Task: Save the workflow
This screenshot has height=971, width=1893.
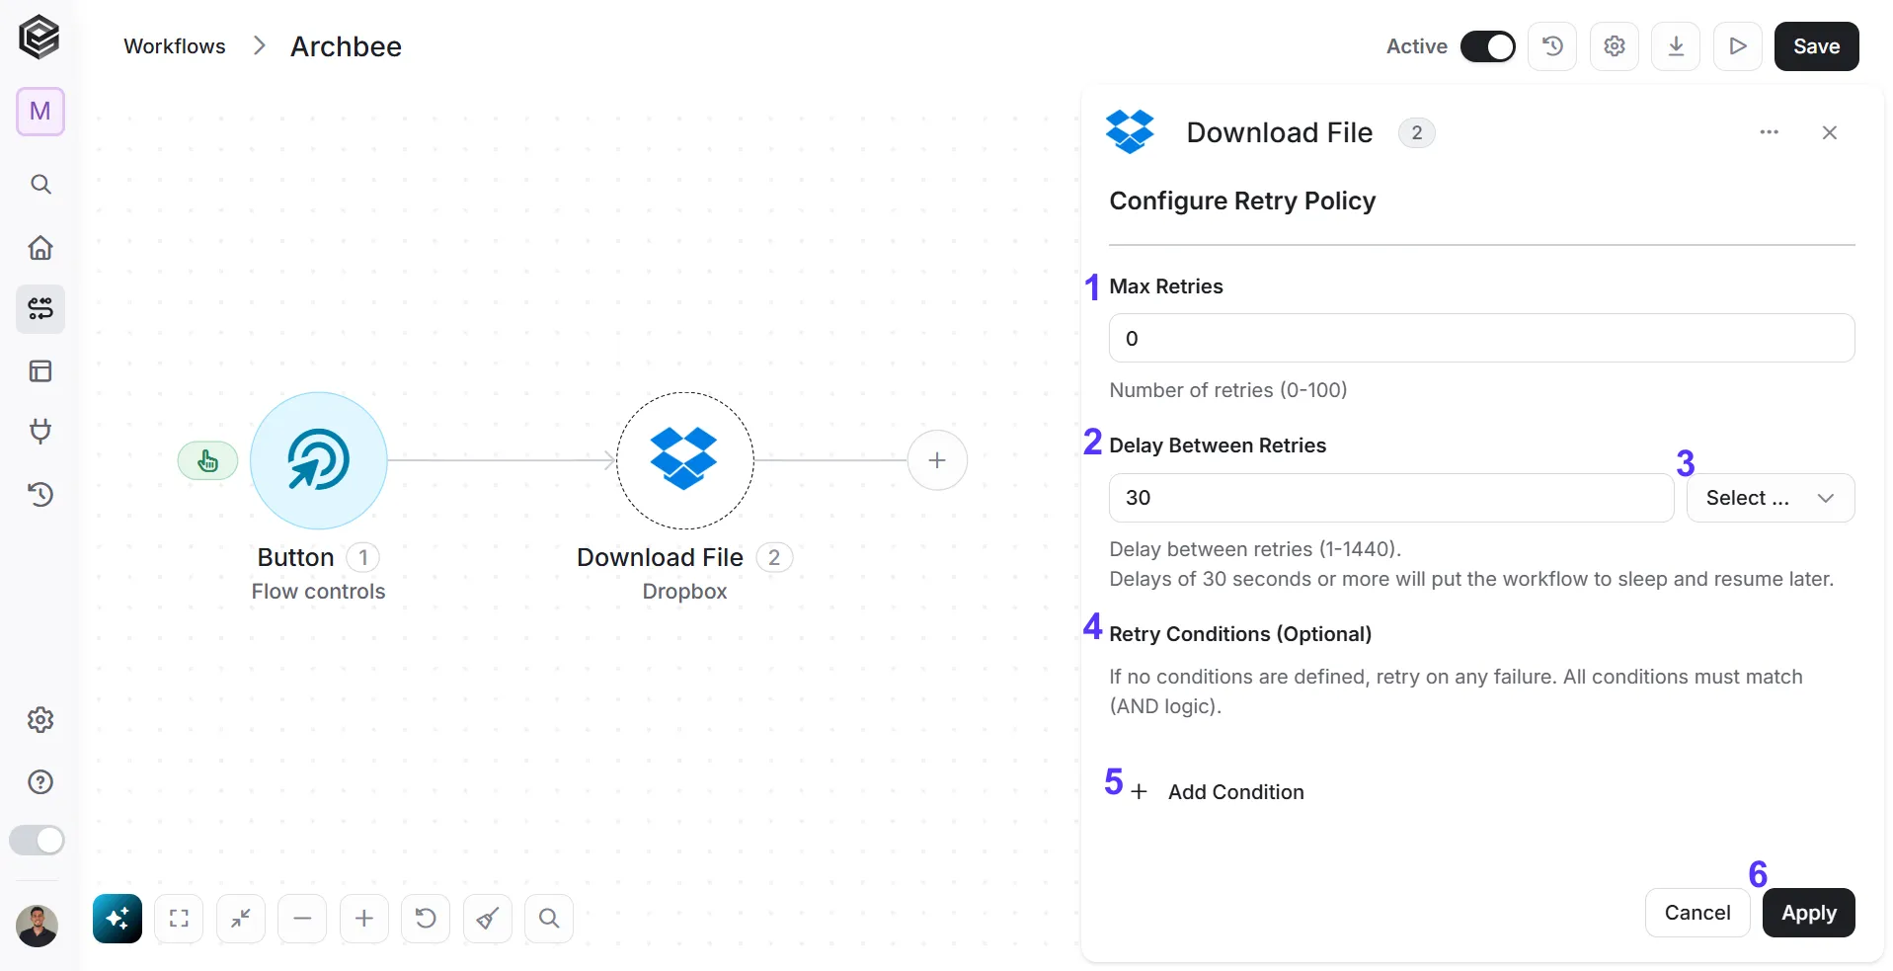Action: click(1817, 46)
